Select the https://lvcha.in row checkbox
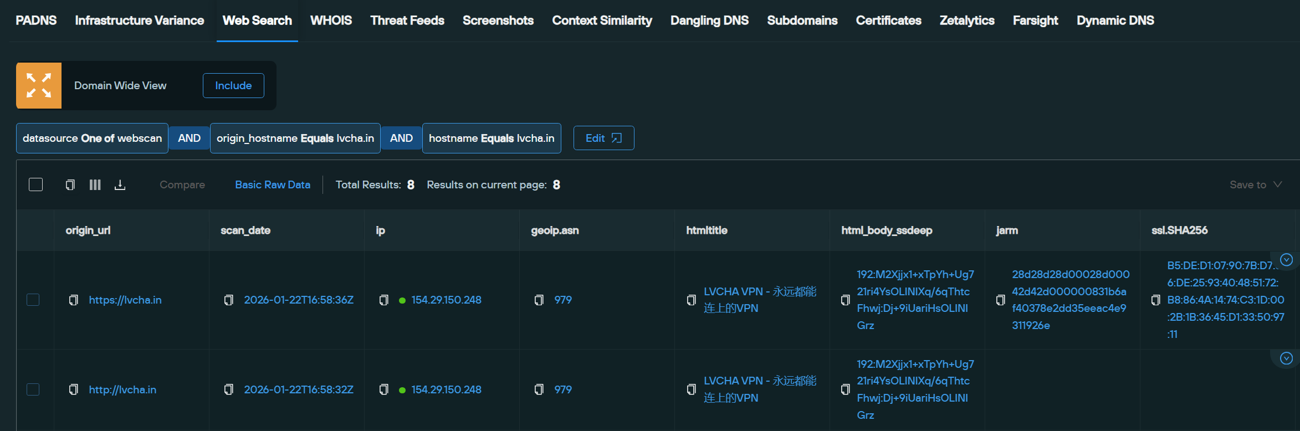Screen dimensions: 1300x431 (x=33, y=300)
